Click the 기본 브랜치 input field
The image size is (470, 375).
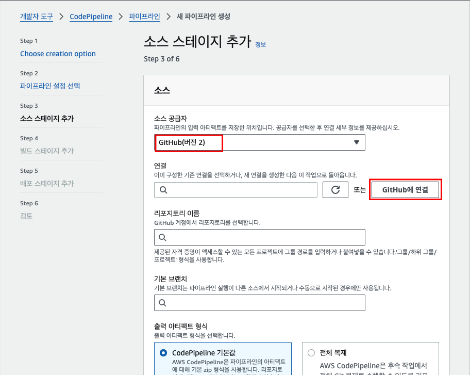tap(260, 303)
